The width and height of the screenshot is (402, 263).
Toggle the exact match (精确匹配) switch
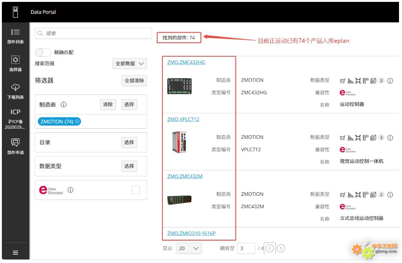[43, 53]
